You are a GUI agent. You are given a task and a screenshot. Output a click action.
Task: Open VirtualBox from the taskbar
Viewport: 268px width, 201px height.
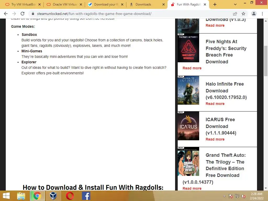[x=53, y=196]
